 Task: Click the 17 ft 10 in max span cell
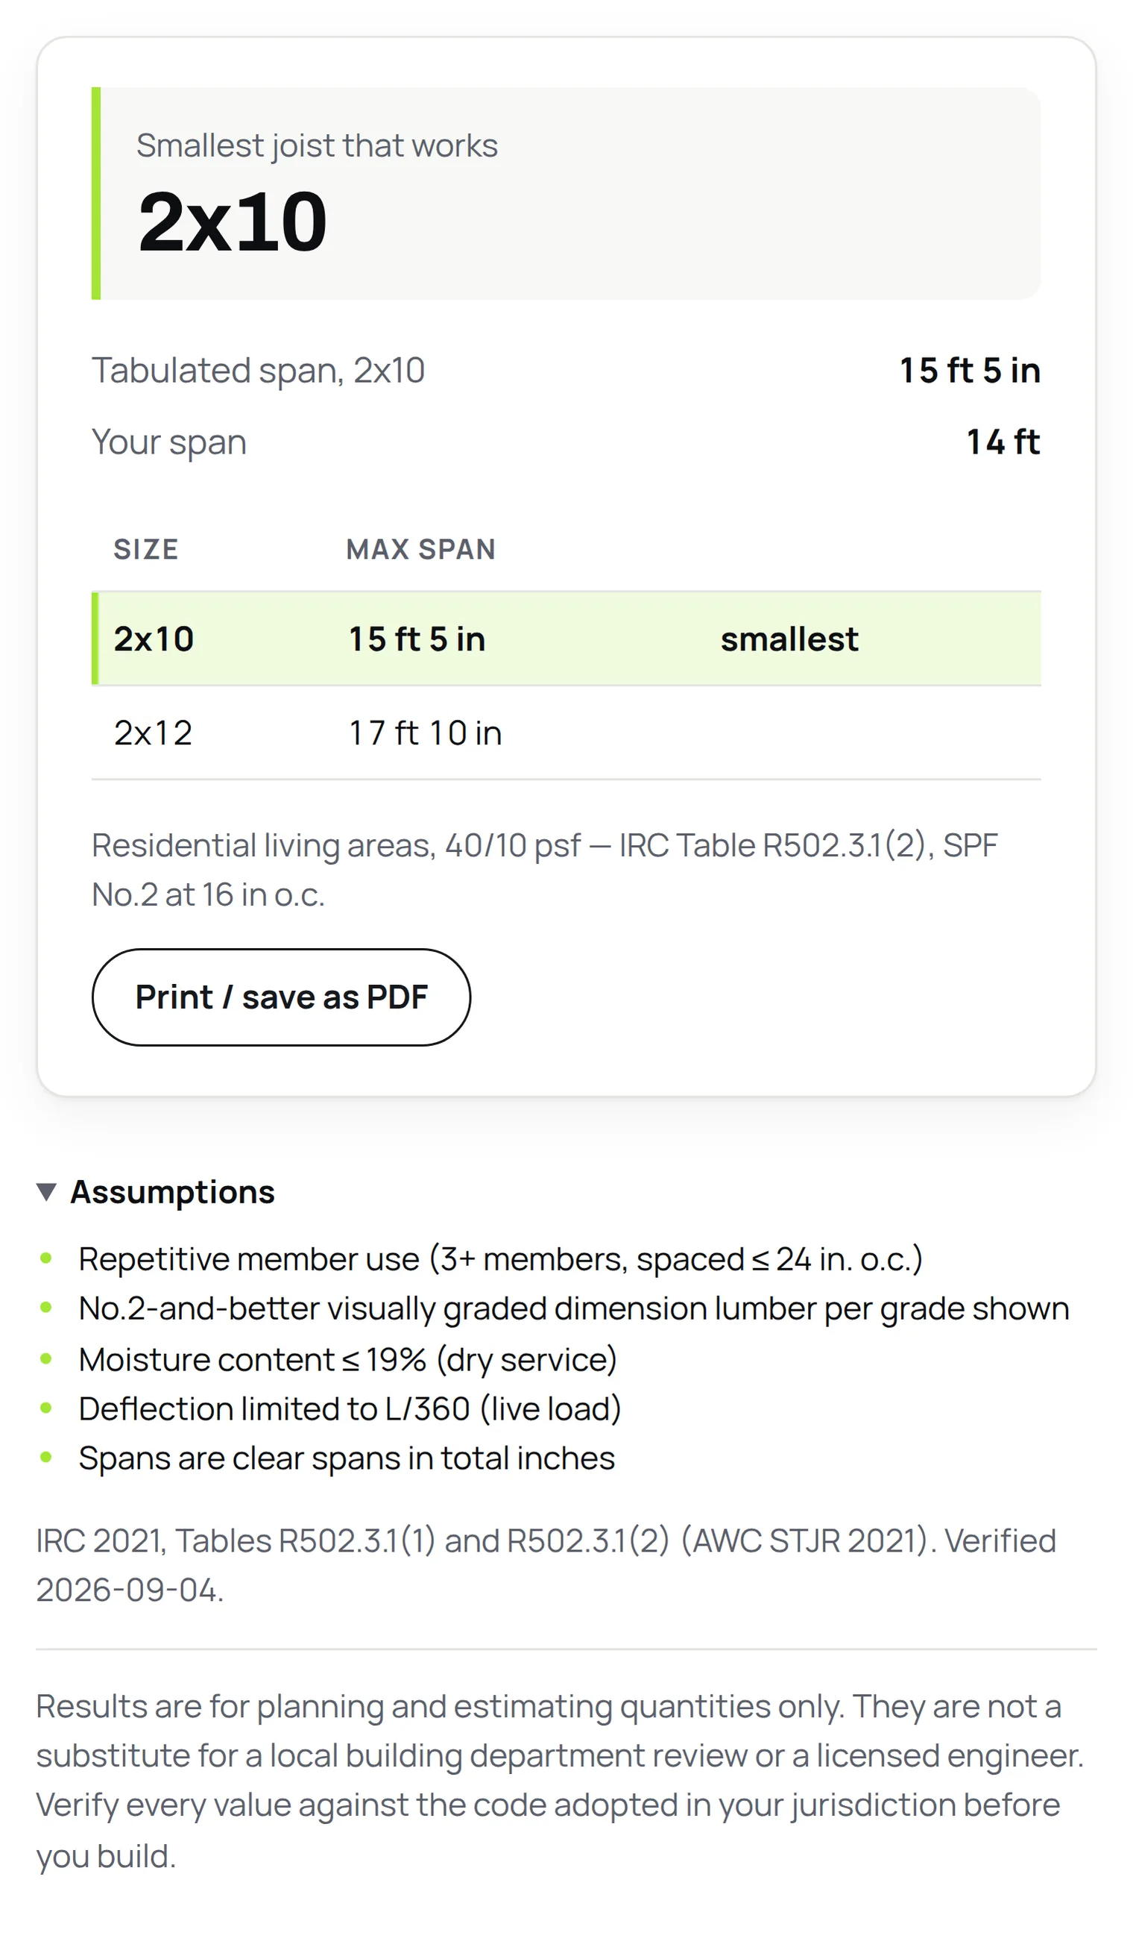425,733
